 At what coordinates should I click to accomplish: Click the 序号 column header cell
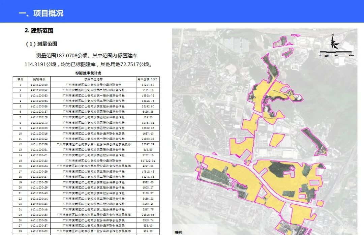coord(19,80)
